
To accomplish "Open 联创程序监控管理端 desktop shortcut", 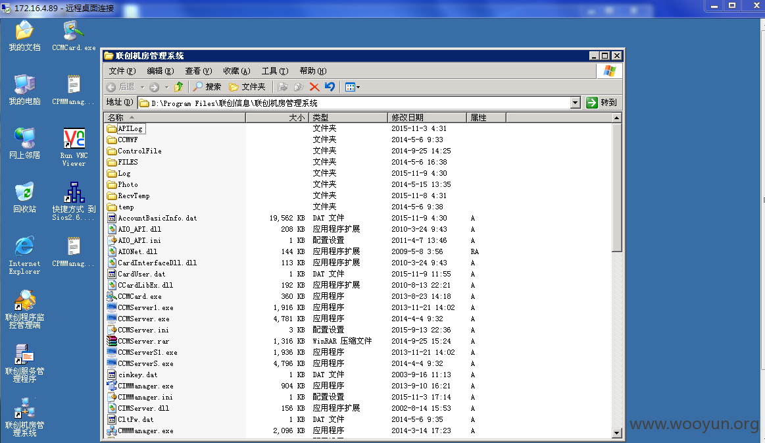I will [24, 309].
